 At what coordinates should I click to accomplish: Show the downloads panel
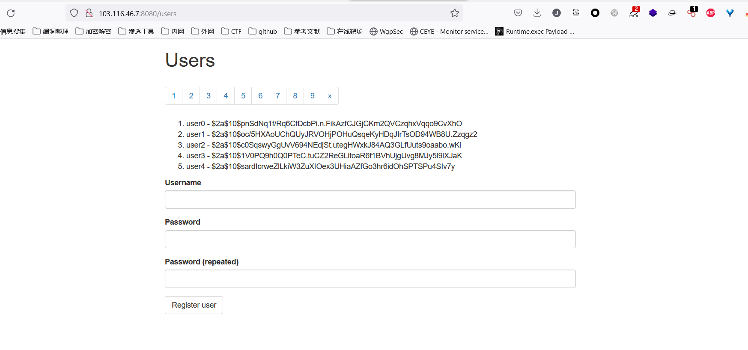pos(537,13)
